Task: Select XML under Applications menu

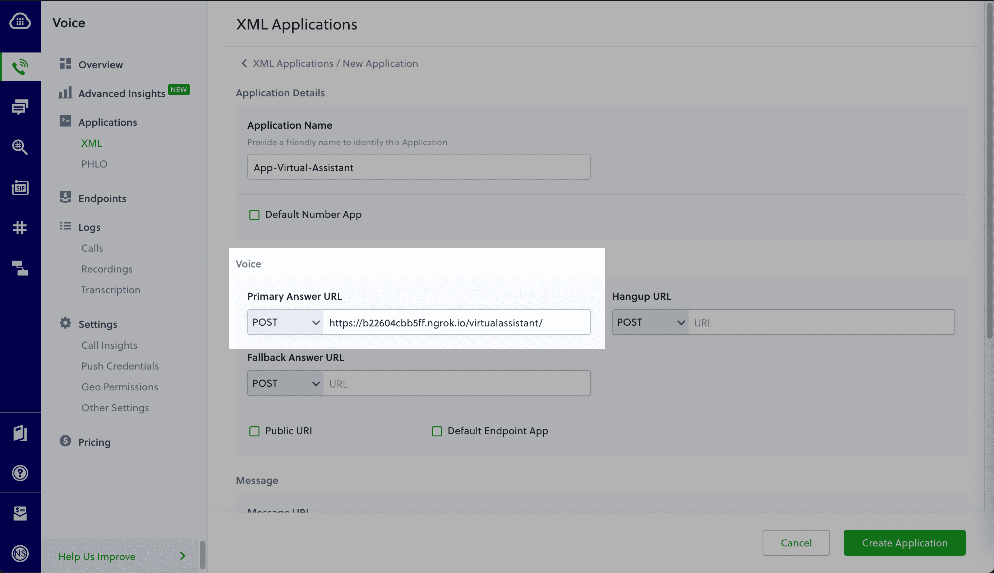Action: [x=91, y=143]
